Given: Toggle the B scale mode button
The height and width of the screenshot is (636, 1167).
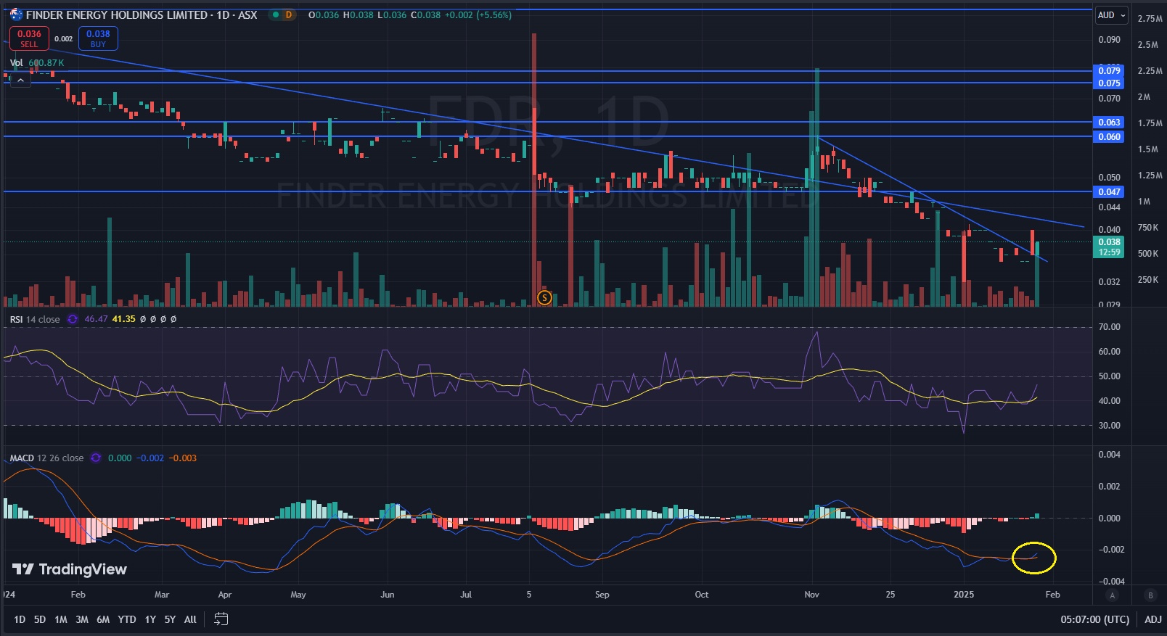Looking at the screenshot, I should tap(1150, 595).
